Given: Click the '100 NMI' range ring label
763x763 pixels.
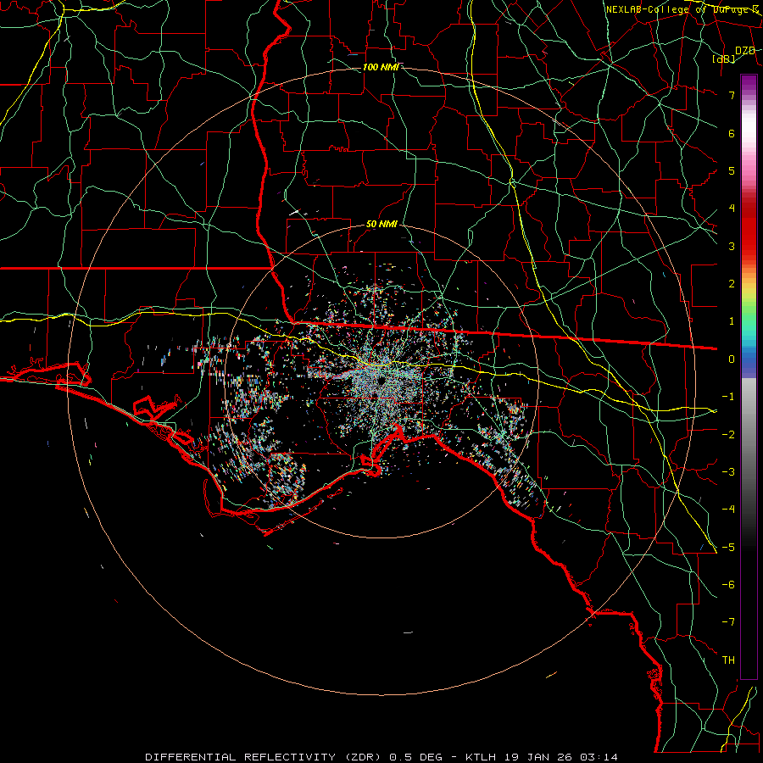Looking at the screenshot, I should (x=381, y=67).
